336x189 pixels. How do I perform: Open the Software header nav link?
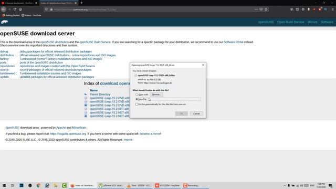pyautogui.click(x=327, y=22)
